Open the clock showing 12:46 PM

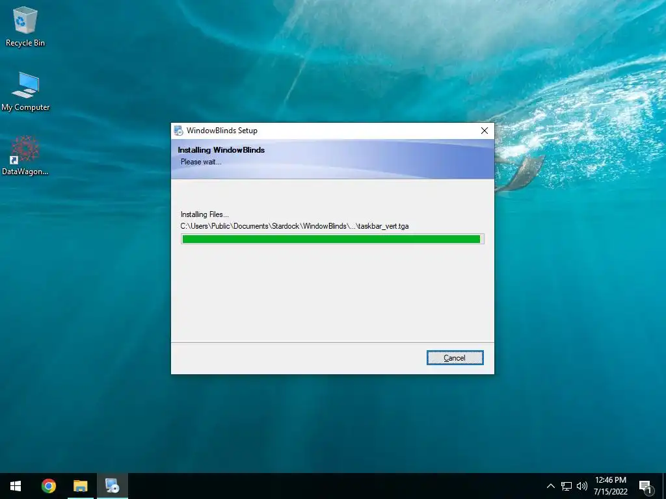[x=610, y=486]
